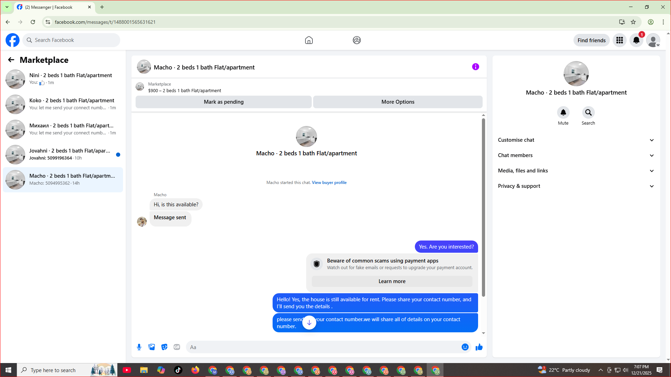
Task: Open the Jovahni conversation
Action: (63, 155)
